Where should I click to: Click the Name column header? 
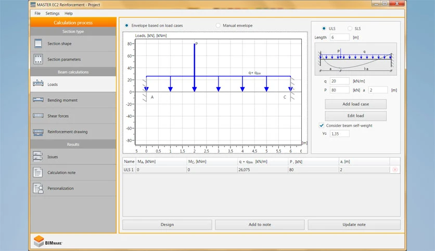(129, 161)
